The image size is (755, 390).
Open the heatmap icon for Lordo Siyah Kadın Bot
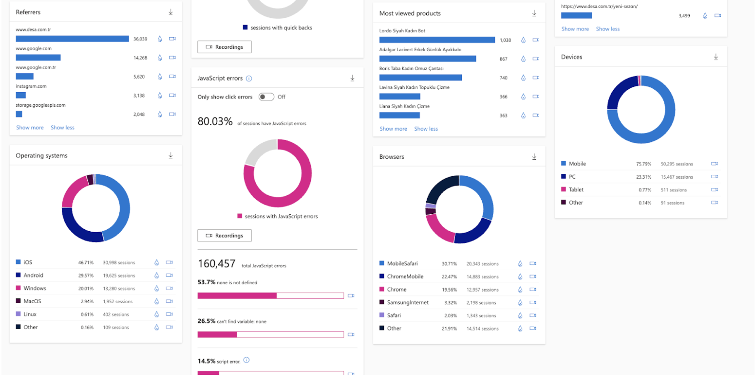[524, 40]
